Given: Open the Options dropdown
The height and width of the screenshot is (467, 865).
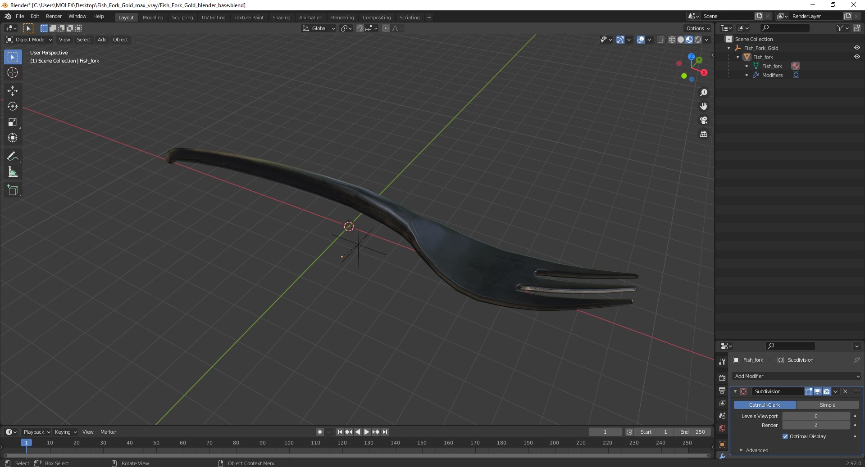Looking at the screenshot, I should pyautogui.click(x=698, y=28).
